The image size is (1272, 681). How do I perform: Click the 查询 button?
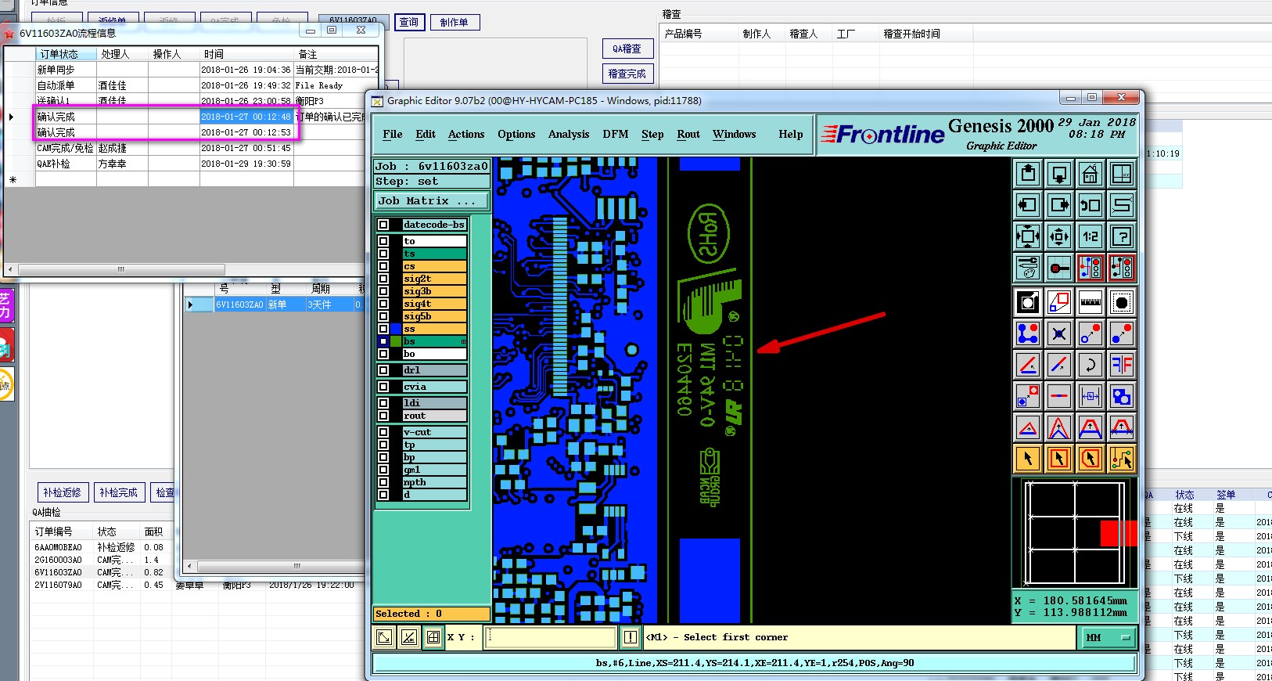[409, 22]
